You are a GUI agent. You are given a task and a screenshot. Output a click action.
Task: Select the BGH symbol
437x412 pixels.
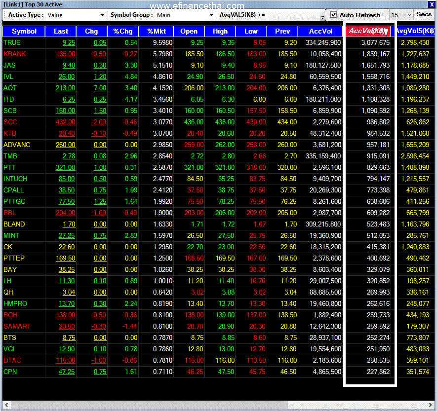[10, 315]
